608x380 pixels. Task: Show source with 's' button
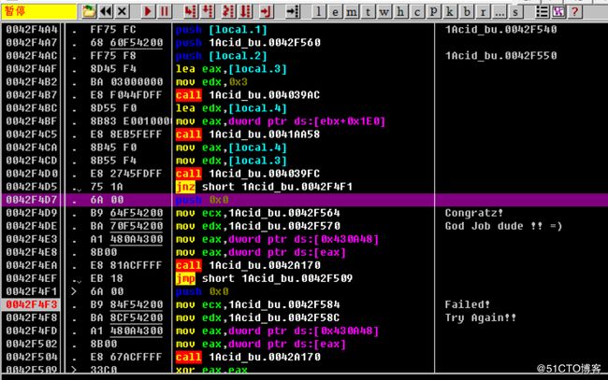point(515,12)
